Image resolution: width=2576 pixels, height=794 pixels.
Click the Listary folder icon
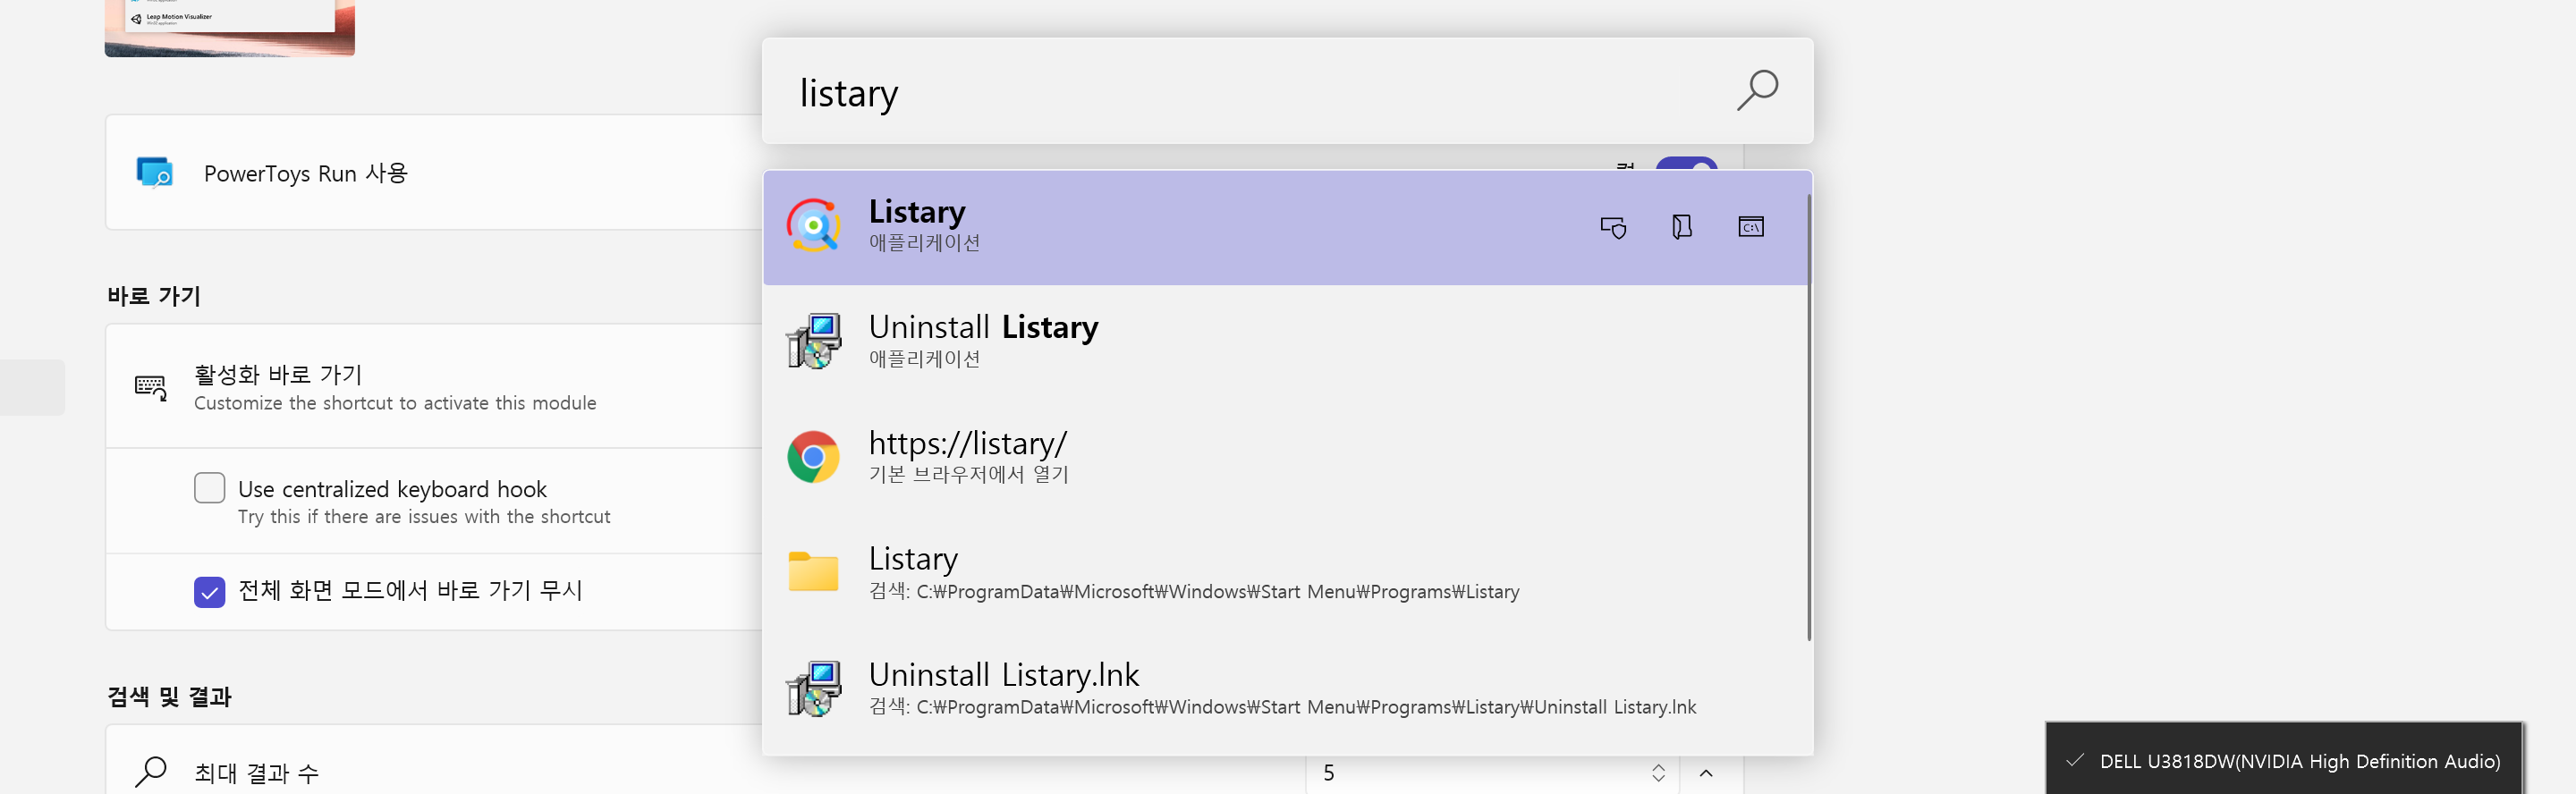(813, 571)
